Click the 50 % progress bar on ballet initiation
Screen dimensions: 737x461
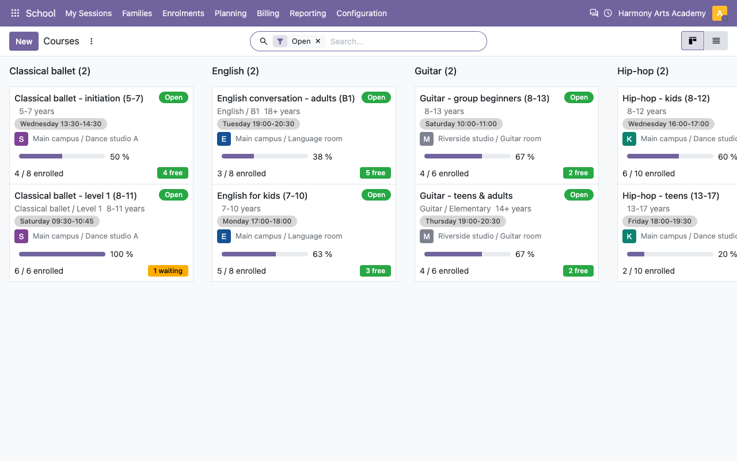tap(62, 157)
